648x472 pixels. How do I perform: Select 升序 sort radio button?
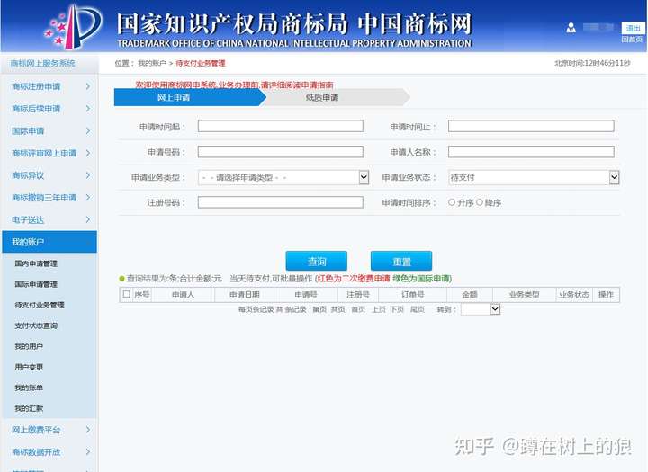pos(452,202)
